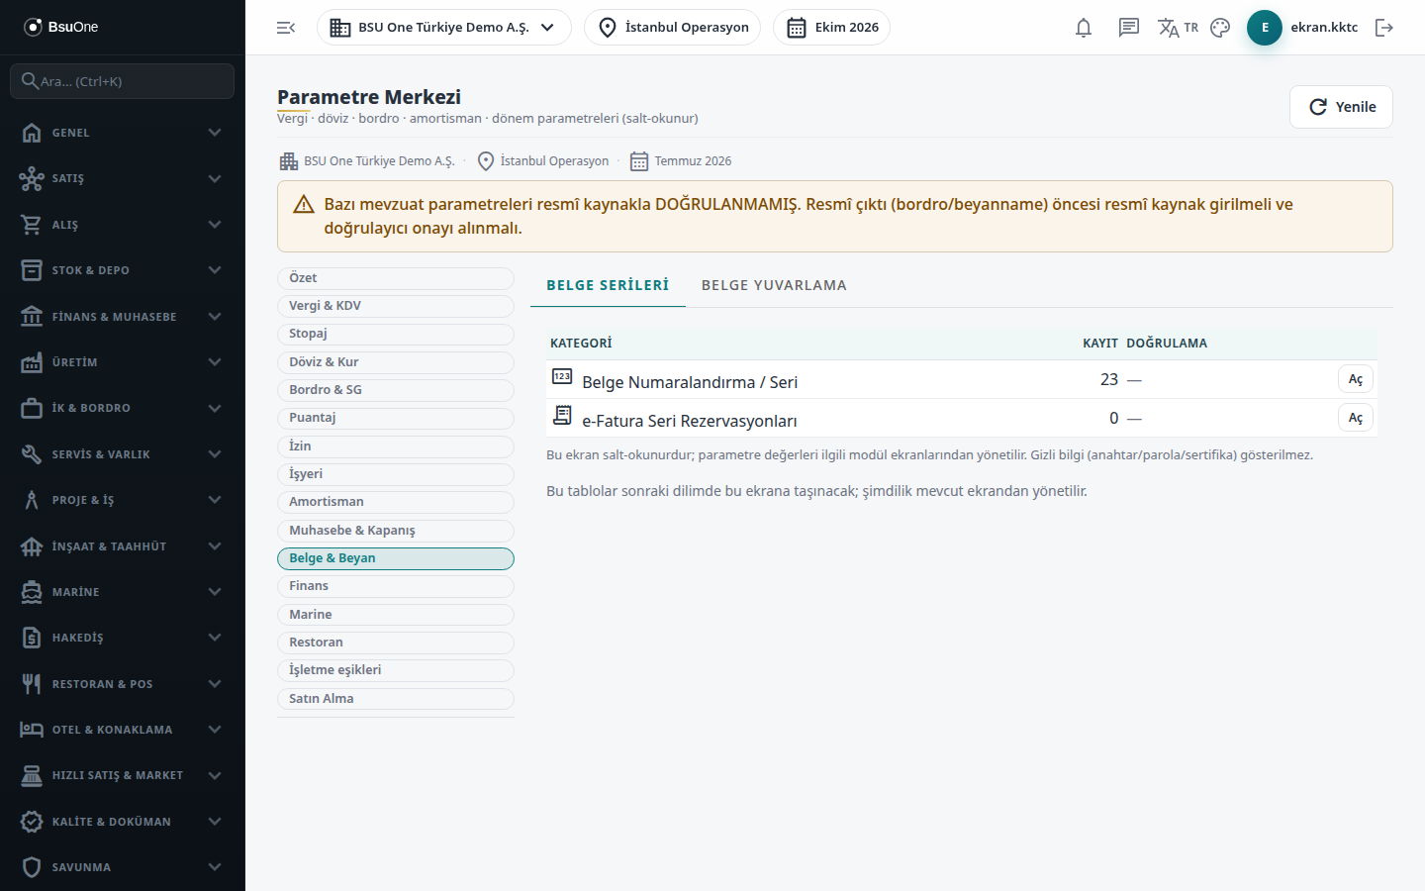Select the Muhasebe & Kapanış category
Viewport: 1425px width, 891px height.
click(x=396, y=531)
